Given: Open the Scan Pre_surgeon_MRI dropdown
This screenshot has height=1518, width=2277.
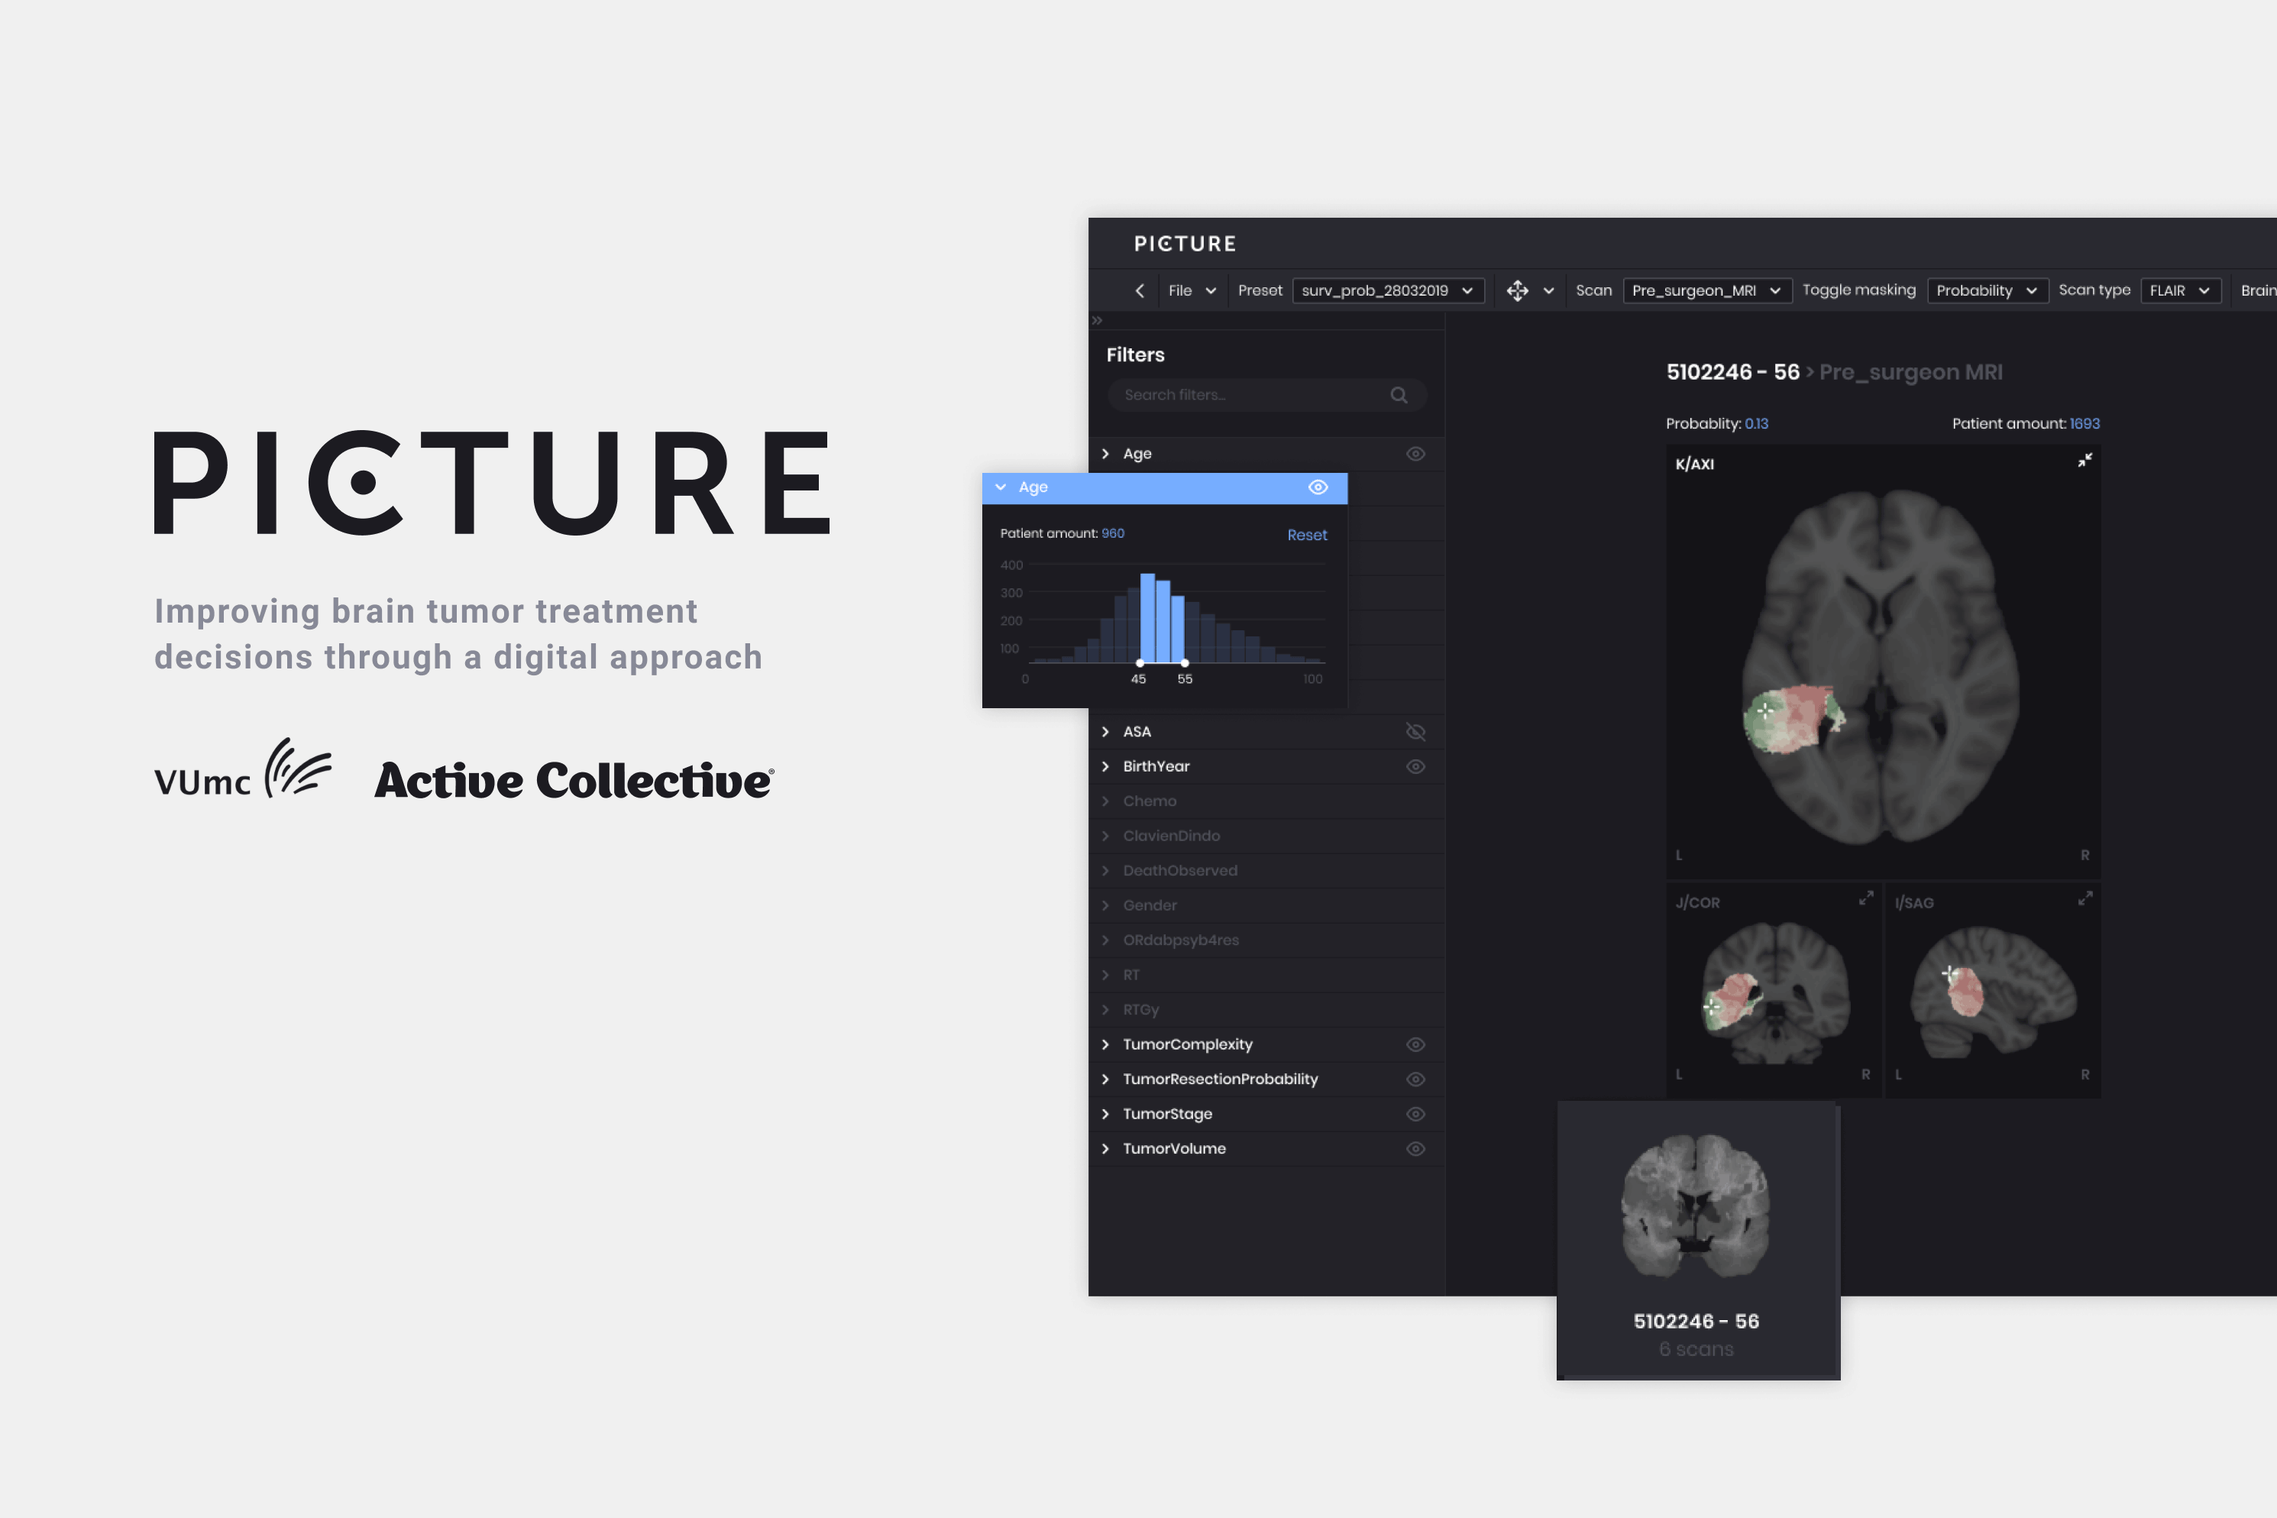Looking at the screenshot, I should [1707, 290].
